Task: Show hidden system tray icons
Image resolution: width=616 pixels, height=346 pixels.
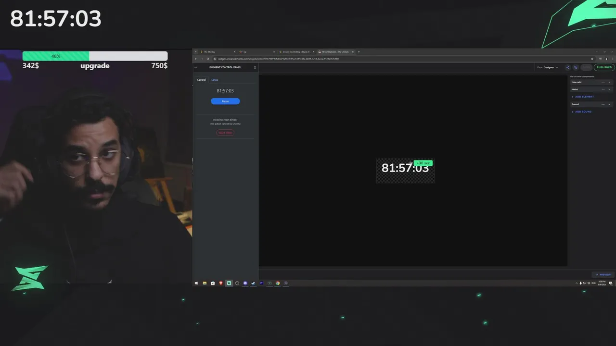Action: (577, 283)
